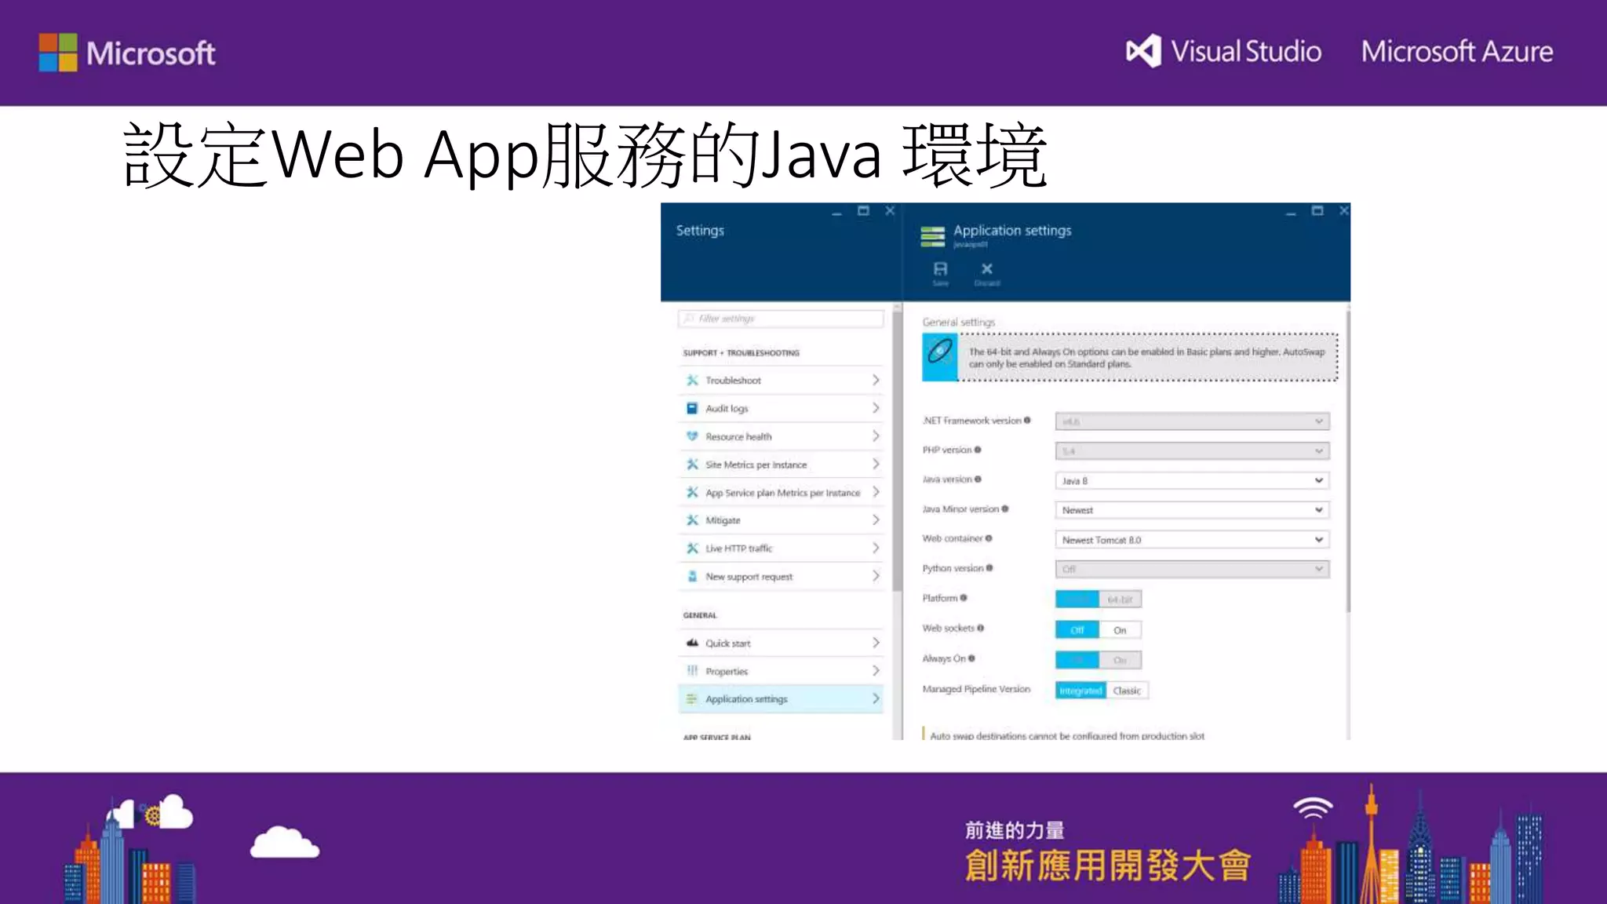Click the Audit logs book icon
The image size is (1607, 904).
692,409
